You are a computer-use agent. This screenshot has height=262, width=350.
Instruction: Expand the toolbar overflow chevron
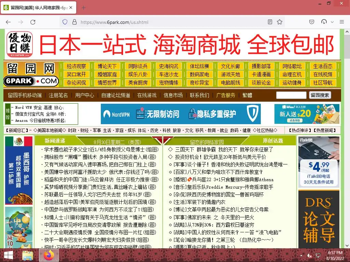(332, 22)
